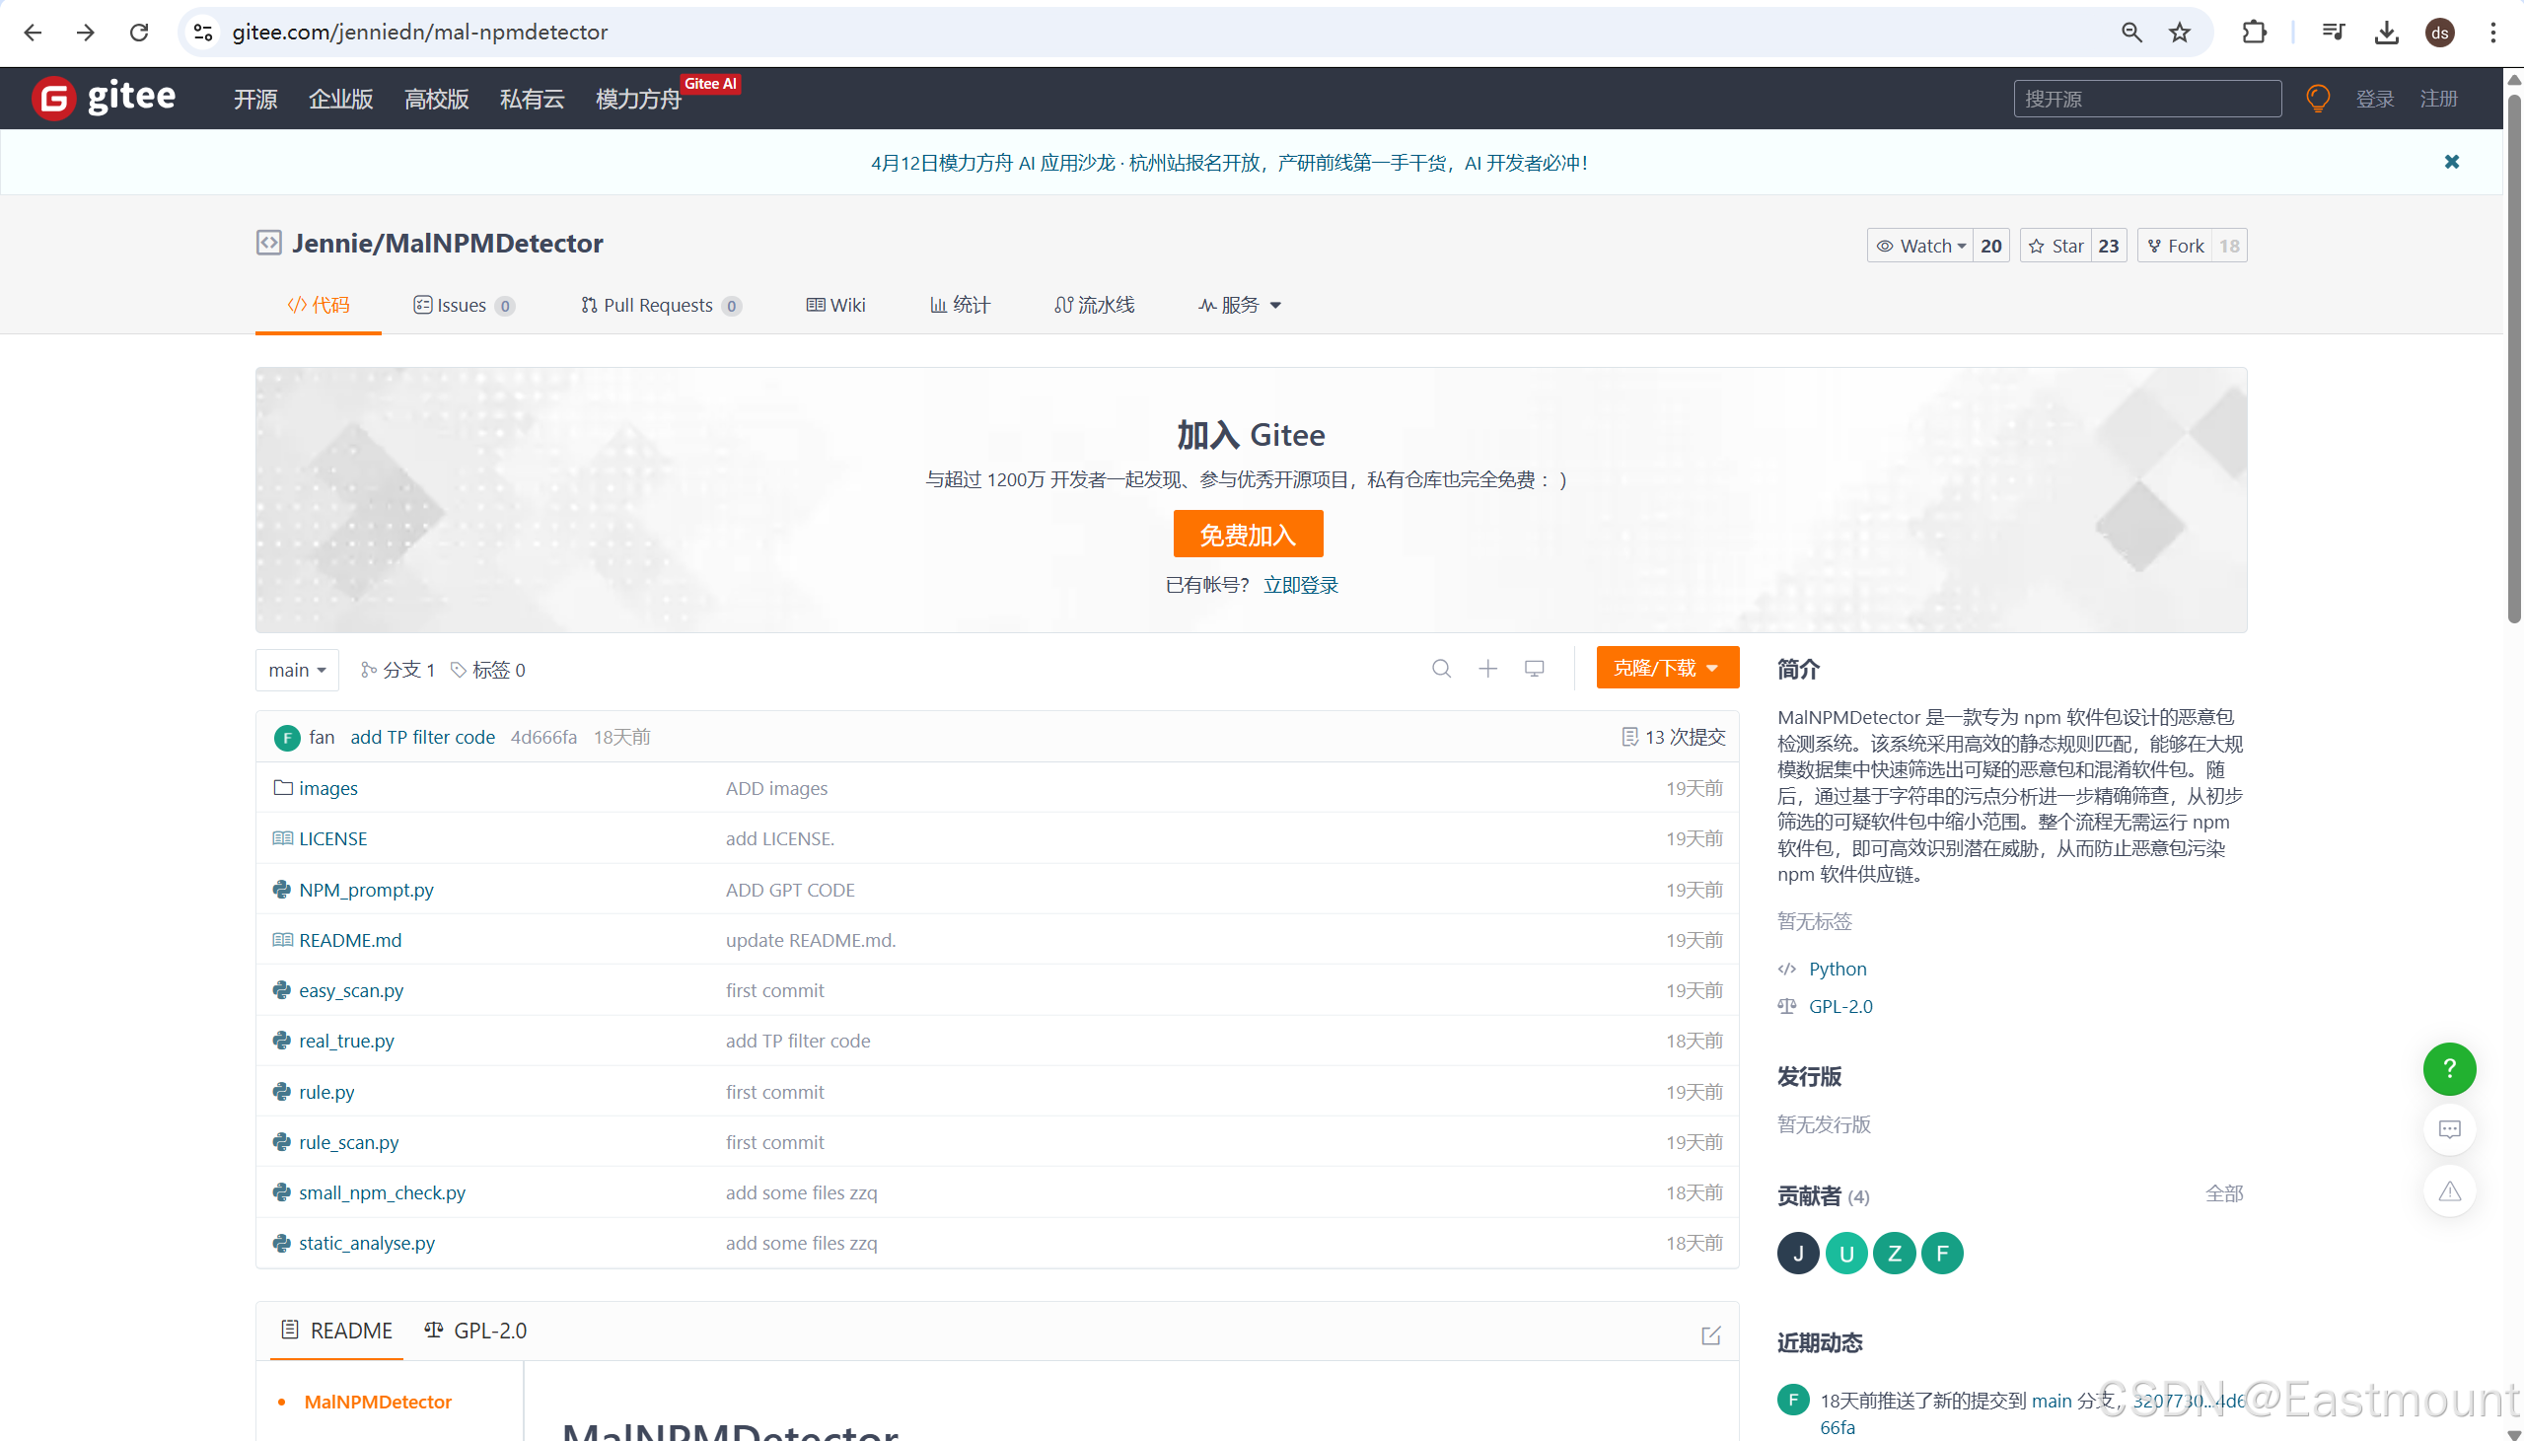Image resolution: width=2524 pixels, height=1441 pixels.
Task: Click the lightbulb icon in header
Action: coord(2317,98)
